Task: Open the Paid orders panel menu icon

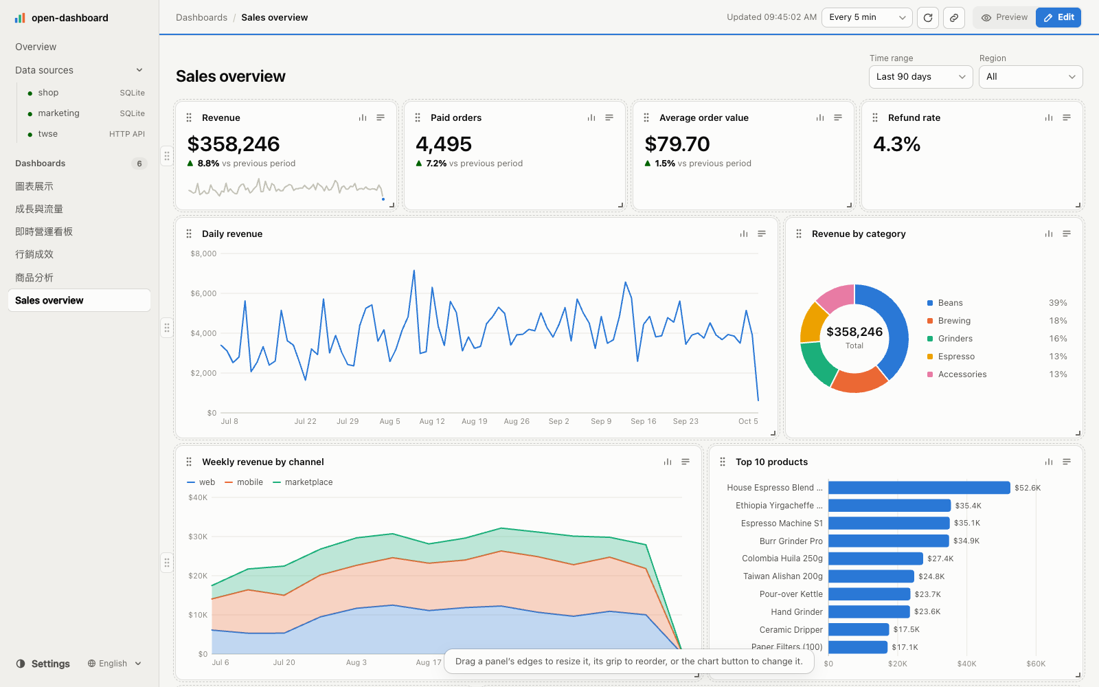Action: [609, 118]
